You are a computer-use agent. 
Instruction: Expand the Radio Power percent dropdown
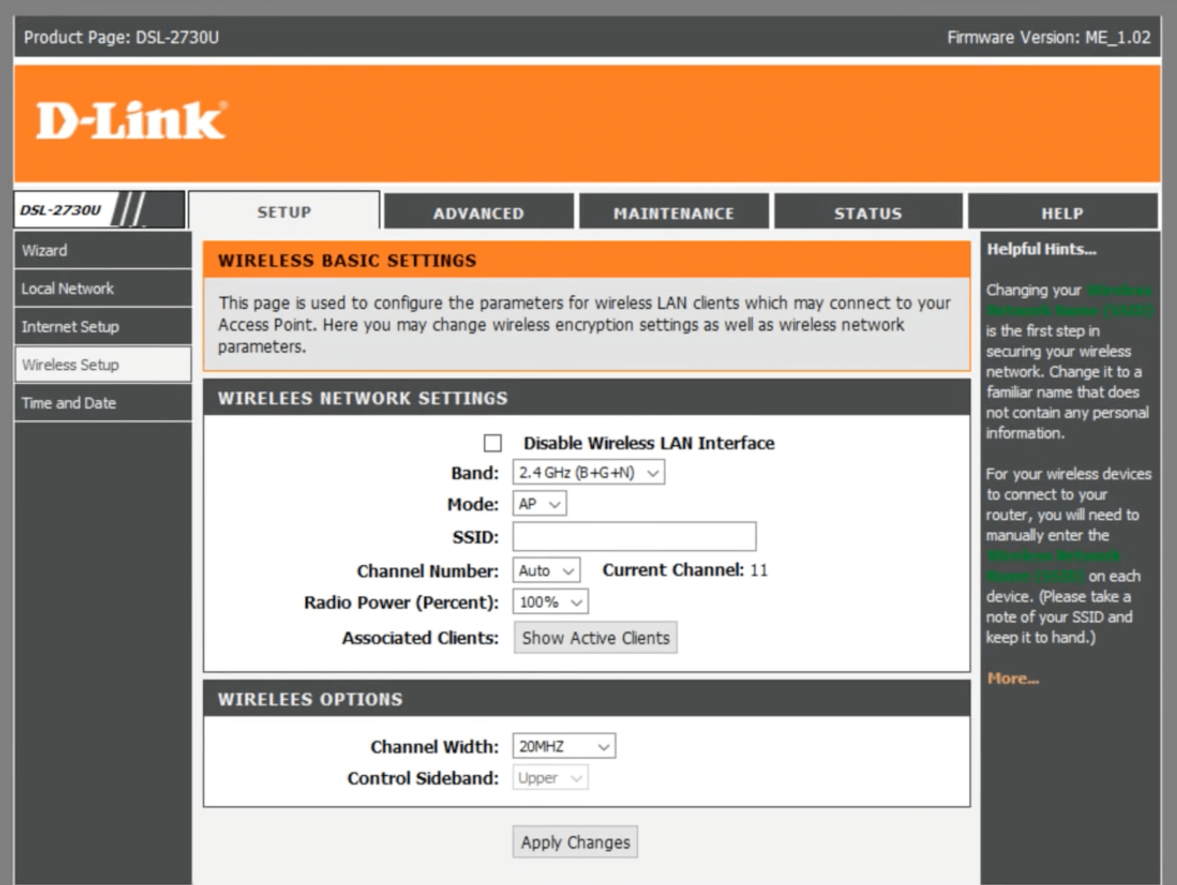tap(550, 602)
